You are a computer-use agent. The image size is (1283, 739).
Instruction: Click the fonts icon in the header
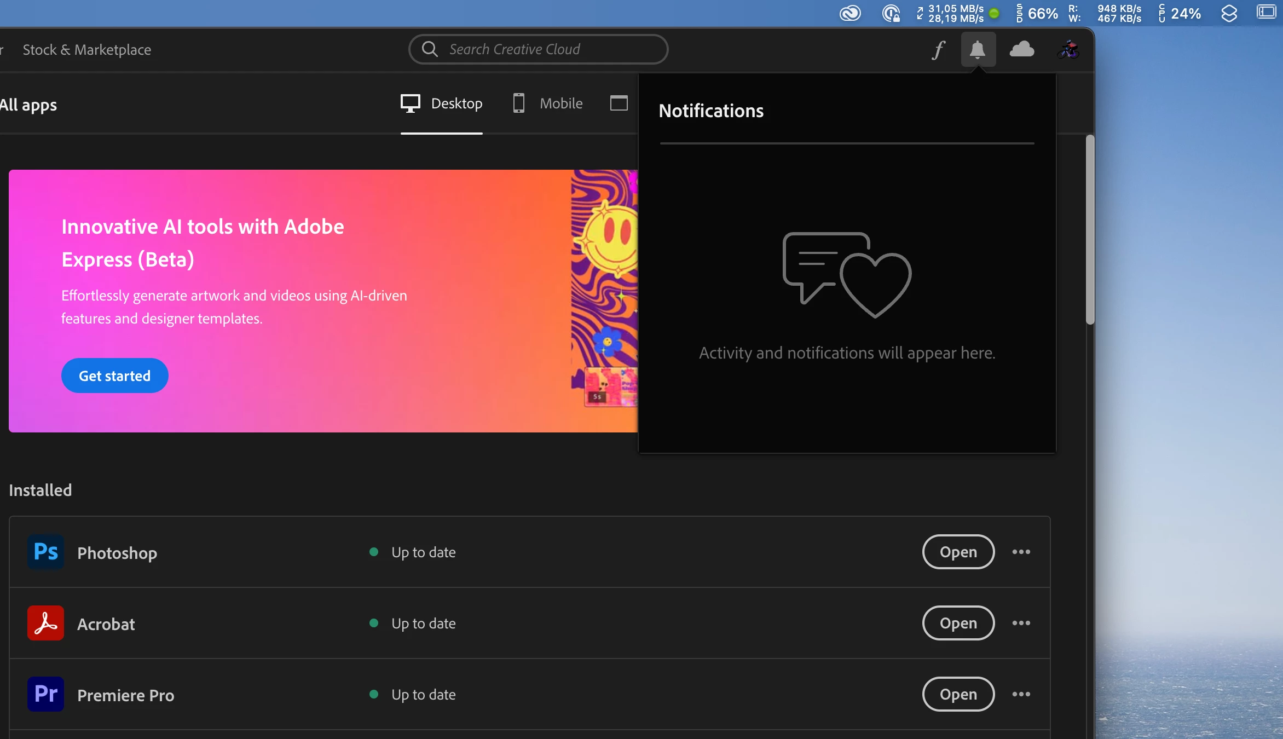coord(938,50)
